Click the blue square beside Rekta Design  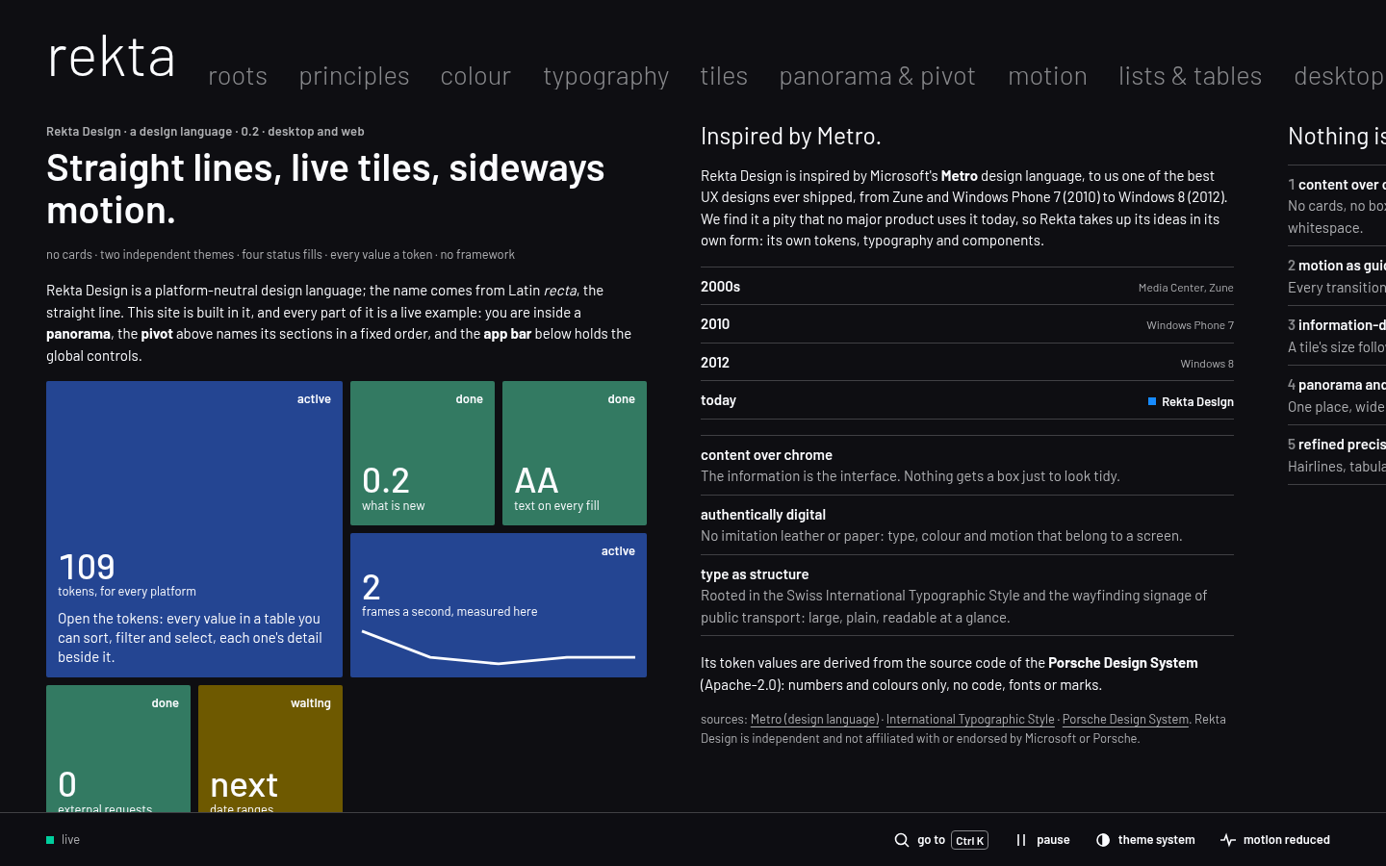(1152, 401)
